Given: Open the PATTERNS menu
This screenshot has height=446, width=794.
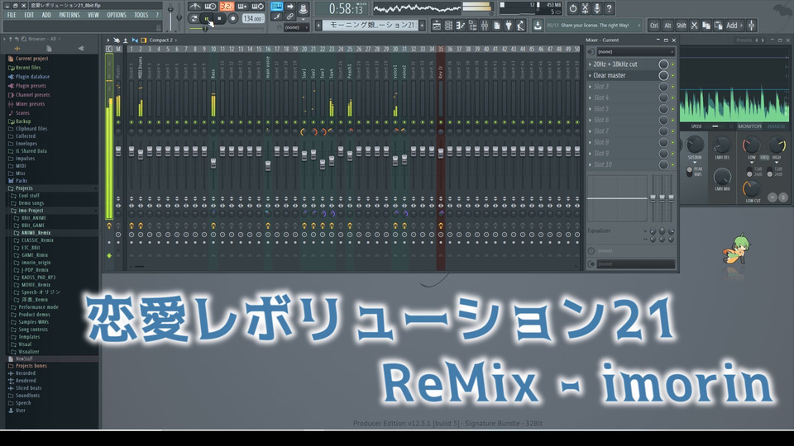Looking at the screenshot, I should (x=69, y=15).
